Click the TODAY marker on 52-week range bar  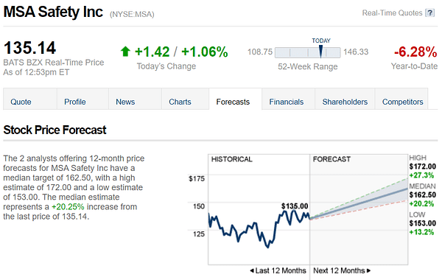320,52
